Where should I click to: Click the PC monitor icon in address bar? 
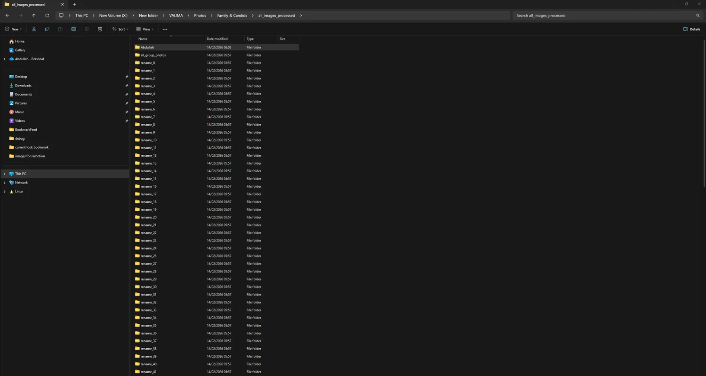[x=61, y=16]
